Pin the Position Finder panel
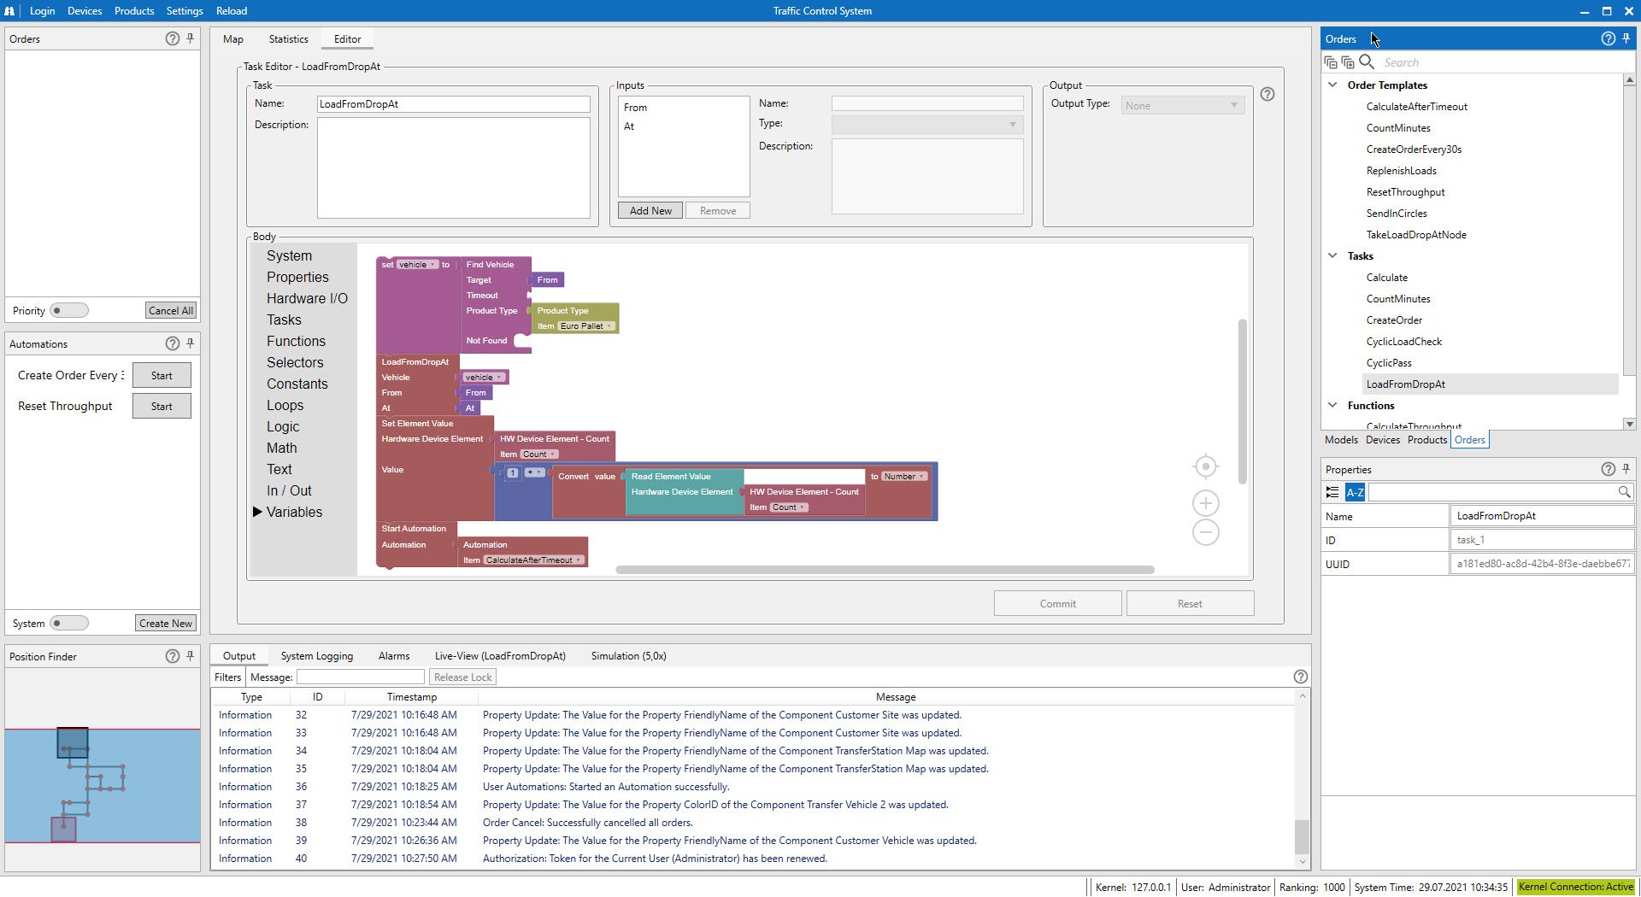 (x=191, y=656)
